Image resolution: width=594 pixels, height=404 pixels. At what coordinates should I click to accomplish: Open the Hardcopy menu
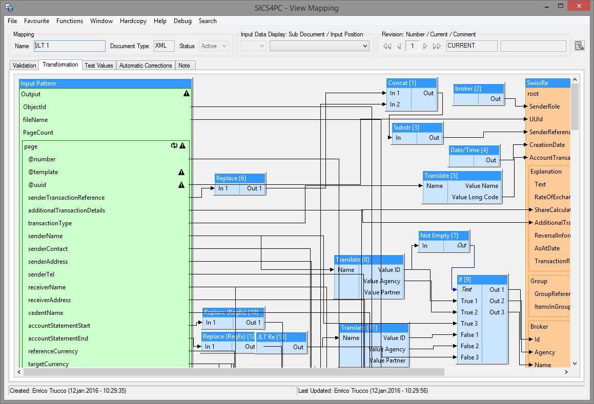coord(133,21)
